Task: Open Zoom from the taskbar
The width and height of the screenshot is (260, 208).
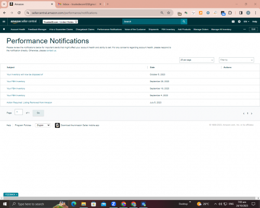Action: 113,204
